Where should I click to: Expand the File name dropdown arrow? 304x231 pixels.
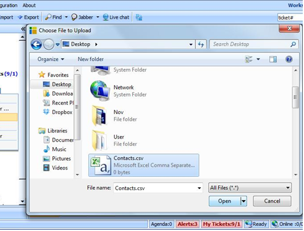199,188
